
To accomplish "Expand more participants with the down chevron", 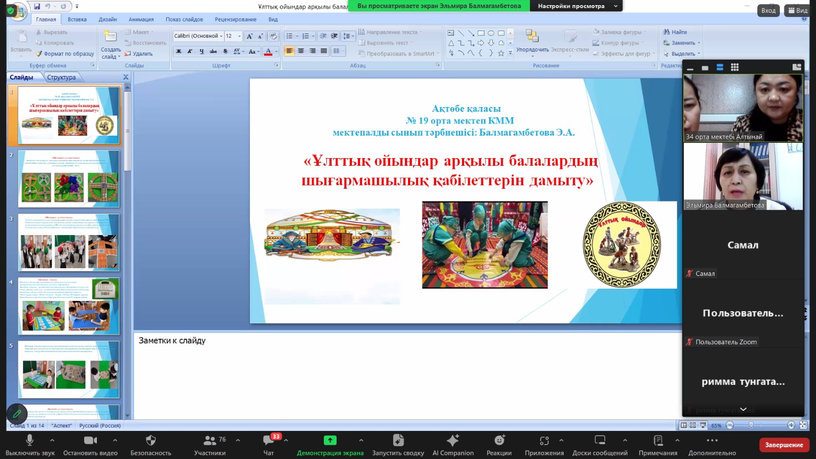I will click(x=743, y=409).
